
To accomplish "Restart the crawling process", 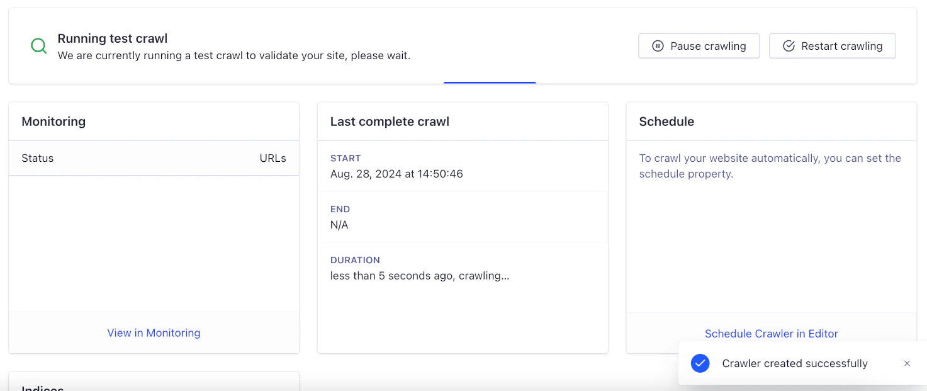I will pos(832,45).
